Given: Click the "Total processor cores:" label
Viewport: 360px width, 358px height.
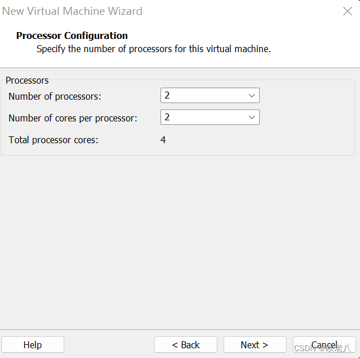Looking at the screenshot, I should pyautogui.click(x=53, y=140).
